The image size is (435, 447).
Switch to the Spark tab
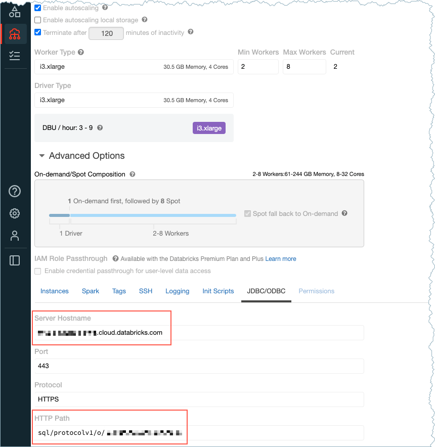pyautogui.click(x=91, y=291)
